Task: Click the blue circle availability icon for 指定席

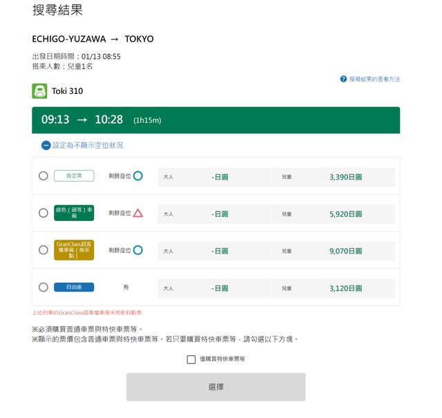Action: (x=138, y=176)
